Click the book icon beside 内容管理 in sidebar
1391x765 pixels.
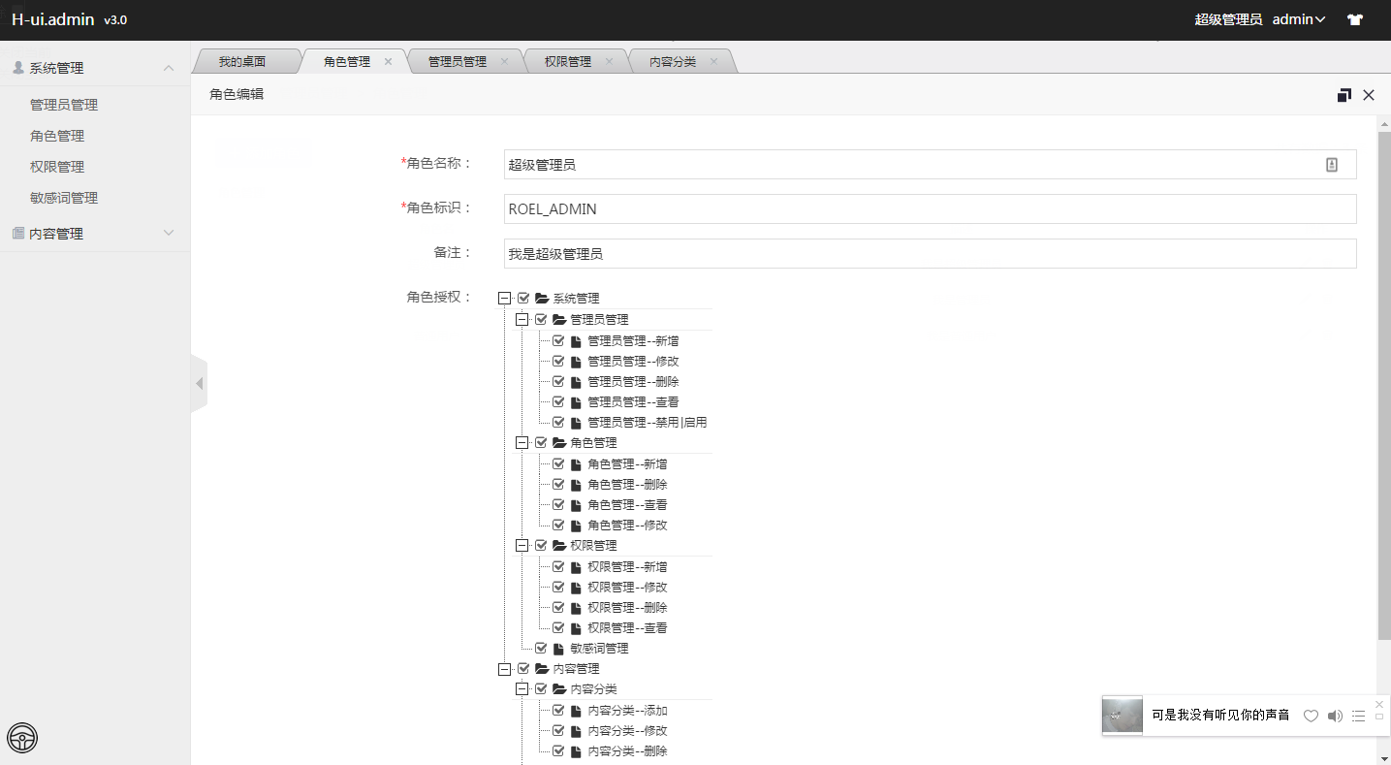[18, 234]
